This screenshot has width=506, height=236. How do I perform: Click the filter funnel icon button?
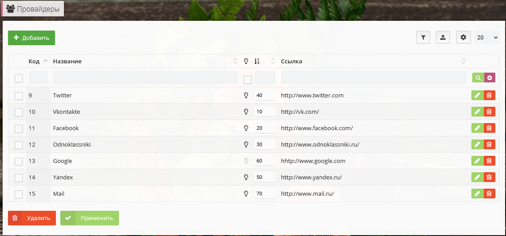tap(423, 38)
